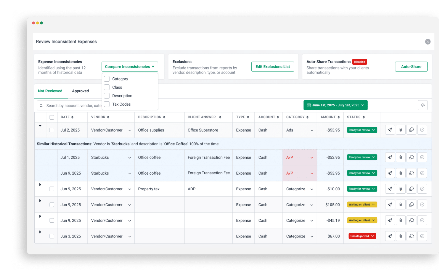Approve the Jun 9 Property tax transaction

(422, 189)
